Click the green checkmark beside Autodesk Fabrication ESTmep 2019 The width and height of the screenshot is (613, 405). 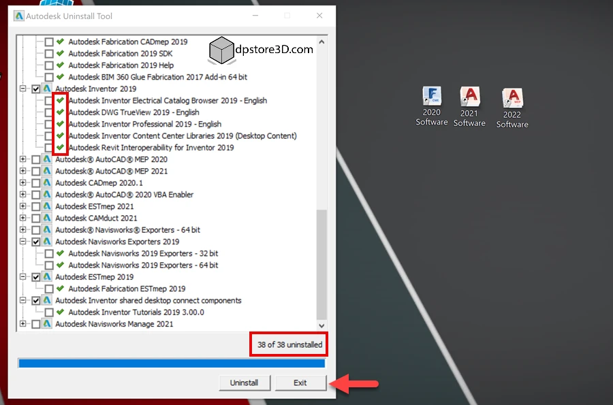(60, 288)
